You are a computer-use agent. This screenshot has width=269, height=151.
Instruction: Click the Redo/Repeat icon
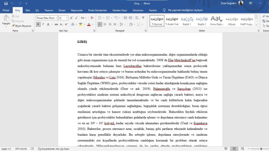point(20,3)
